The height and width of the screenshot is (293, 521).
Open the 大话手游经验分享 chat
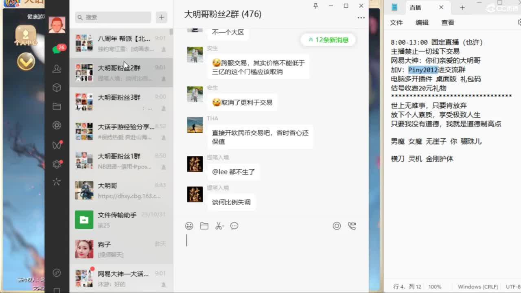tap(121, 131)
